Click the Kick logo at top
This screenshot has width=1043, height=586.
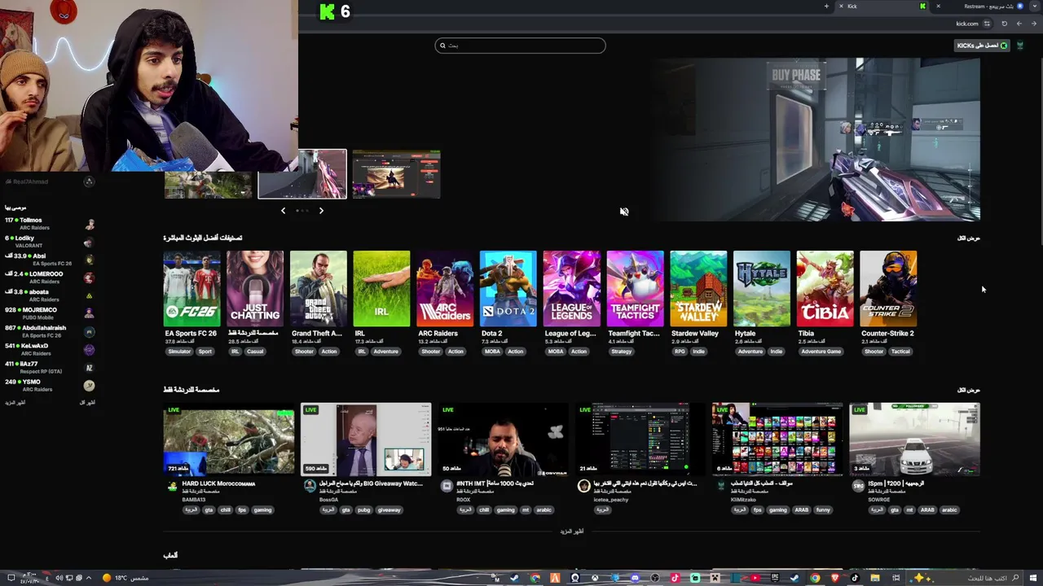click(328, 11)
